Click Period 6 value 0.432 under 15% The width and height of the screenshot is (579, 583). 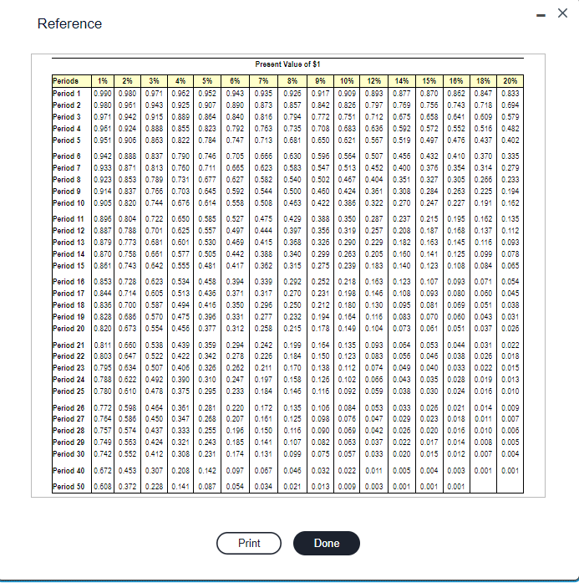click(x=429, y=156)
